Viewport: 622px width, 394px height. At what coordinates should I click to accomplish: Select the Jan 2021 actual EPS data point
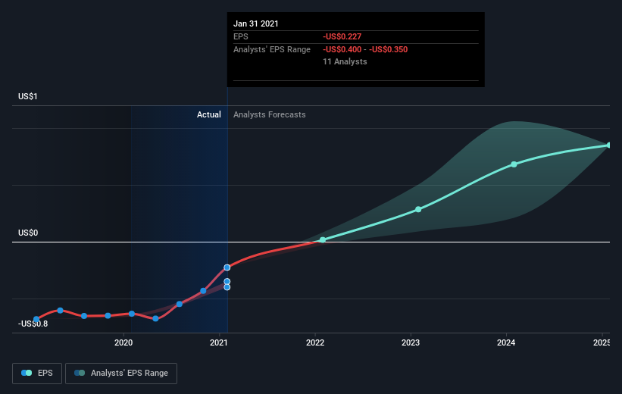coord(227,267)
